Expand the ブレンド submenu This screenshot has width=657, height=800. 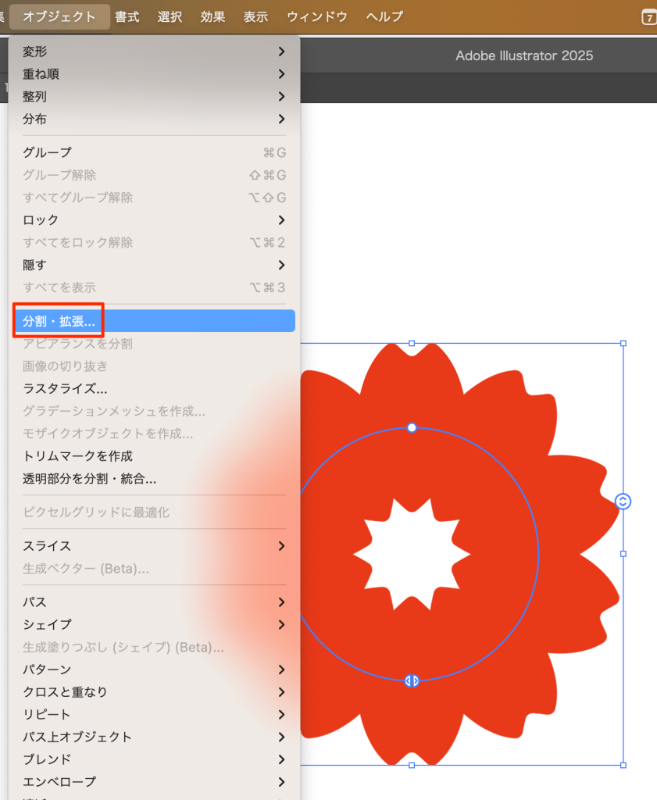click(154, 759)
